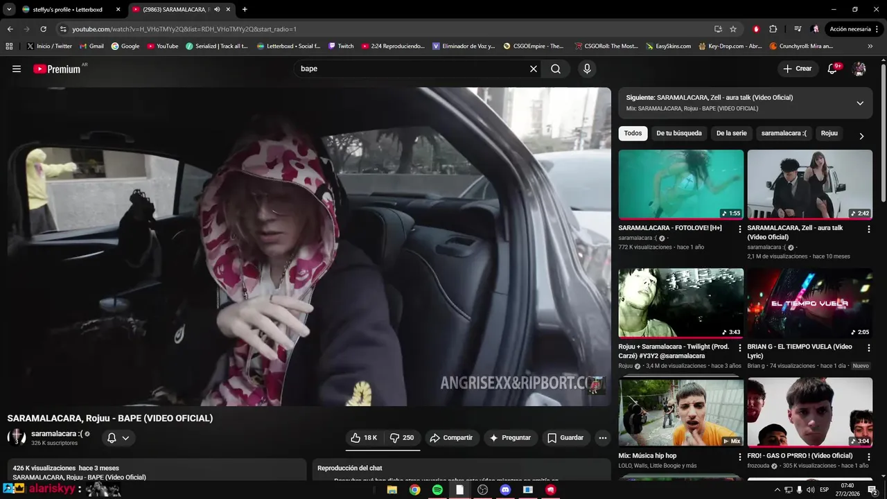Show more filter chips with right arrow
The image size is (887, 499).
coord(861,136)
